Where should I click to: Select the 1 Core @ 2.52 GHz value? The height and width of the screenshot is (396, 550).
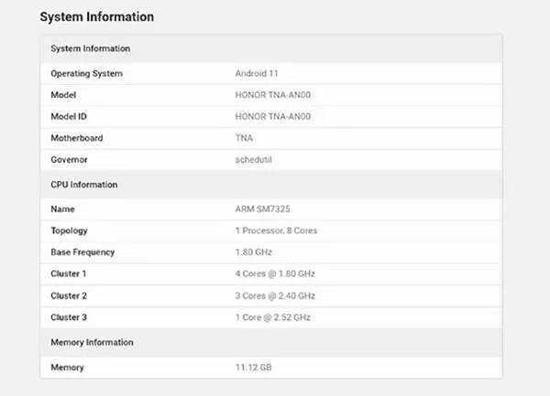[x=273, y=316]
